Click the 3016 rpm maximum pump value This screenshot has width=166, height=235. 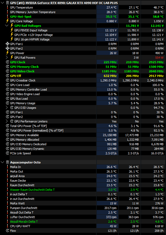(157, 208)
